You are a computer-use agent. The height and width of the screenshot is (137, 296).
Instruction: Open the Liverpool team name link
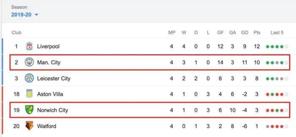click(48, 47)
